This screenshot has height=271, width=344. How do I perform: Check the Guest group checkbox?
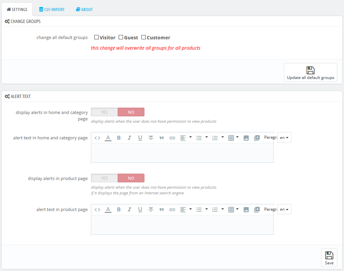pyautogui.click(x=121, y=37)
